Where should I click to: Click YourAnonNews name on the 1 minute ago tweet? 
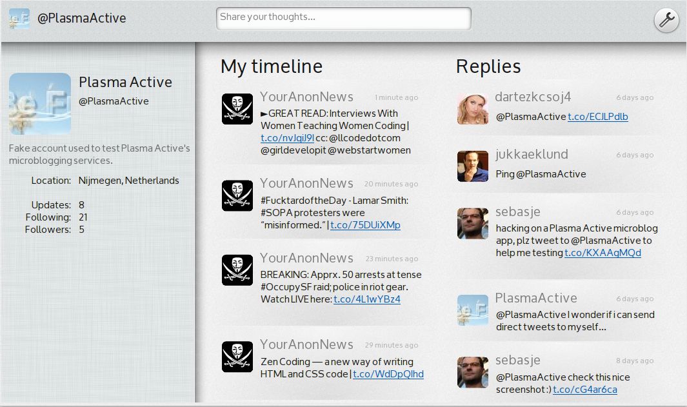click(306, 97)
